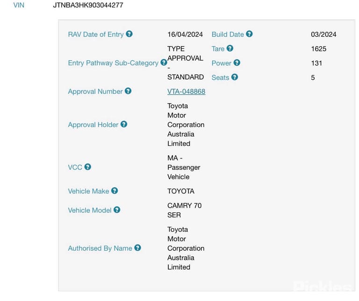359x301 pixels.
Task: Click help icon beside VCC
Action: pyautogui.click(x=88, y=167)
